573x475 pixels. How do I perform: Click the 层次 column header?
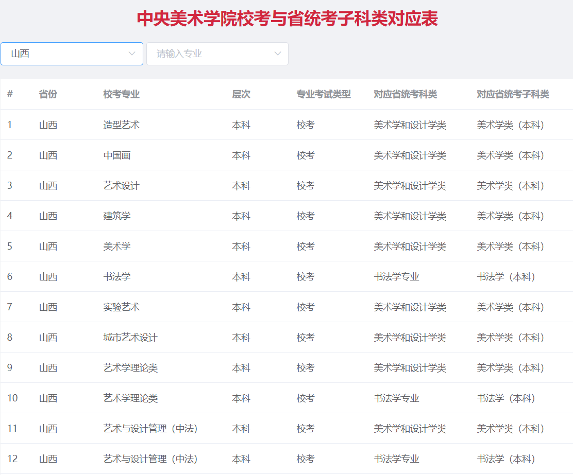(x=241, y=94)
